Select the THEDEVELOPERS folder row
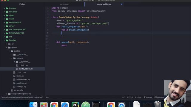The image size is (191, 107). 22,33
